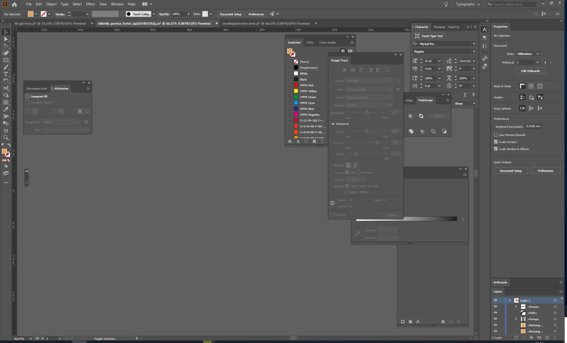This screenshot has width=567, height=343.
Task: Uncheck the Scale Corners checkbox
Action: point(496,142)
